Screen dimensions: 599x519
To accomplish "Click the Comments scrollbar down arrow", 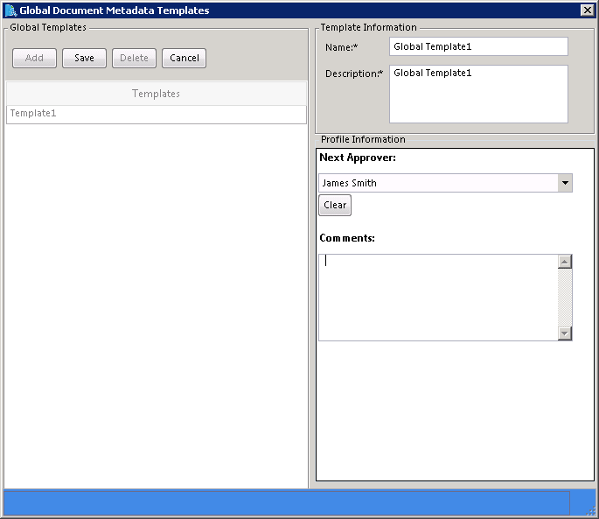I will [565, 333].
